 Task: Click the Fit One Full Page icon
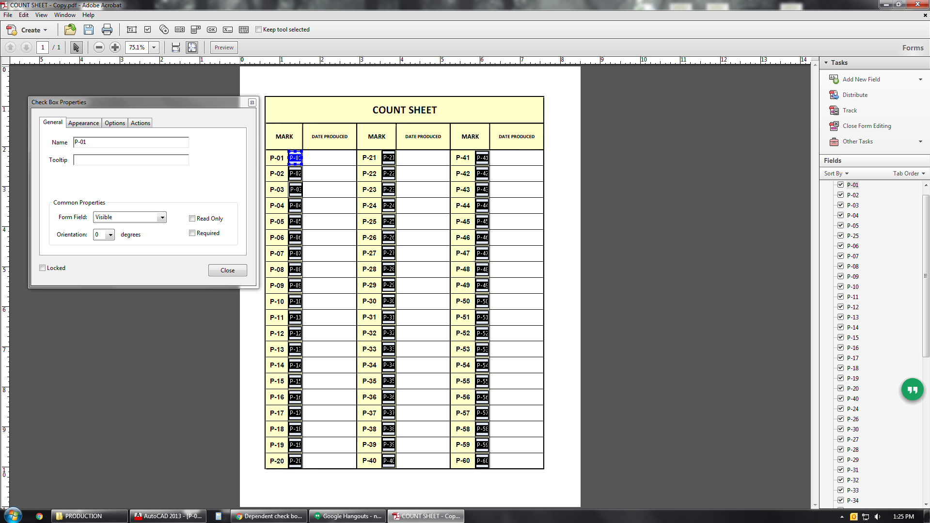point(192,47)
